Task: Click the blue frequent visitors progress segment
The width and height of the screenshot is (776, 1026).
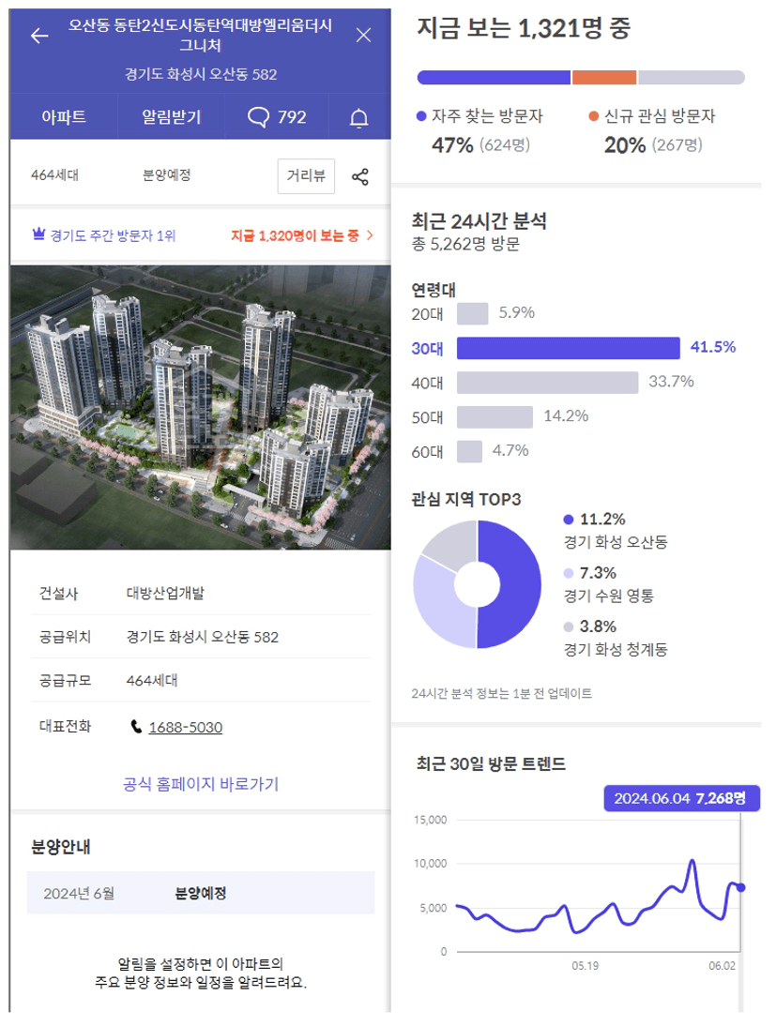Action: [x=494, y=77]
